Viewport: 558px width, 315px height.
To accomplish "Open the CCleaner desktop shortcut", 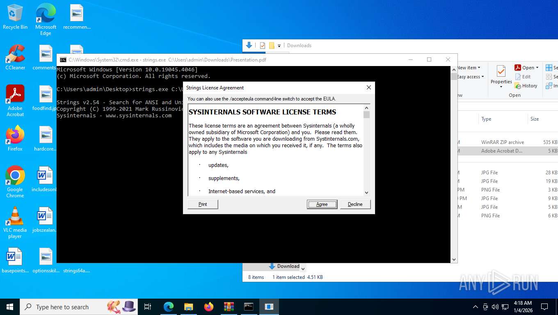I will point(15,57).
